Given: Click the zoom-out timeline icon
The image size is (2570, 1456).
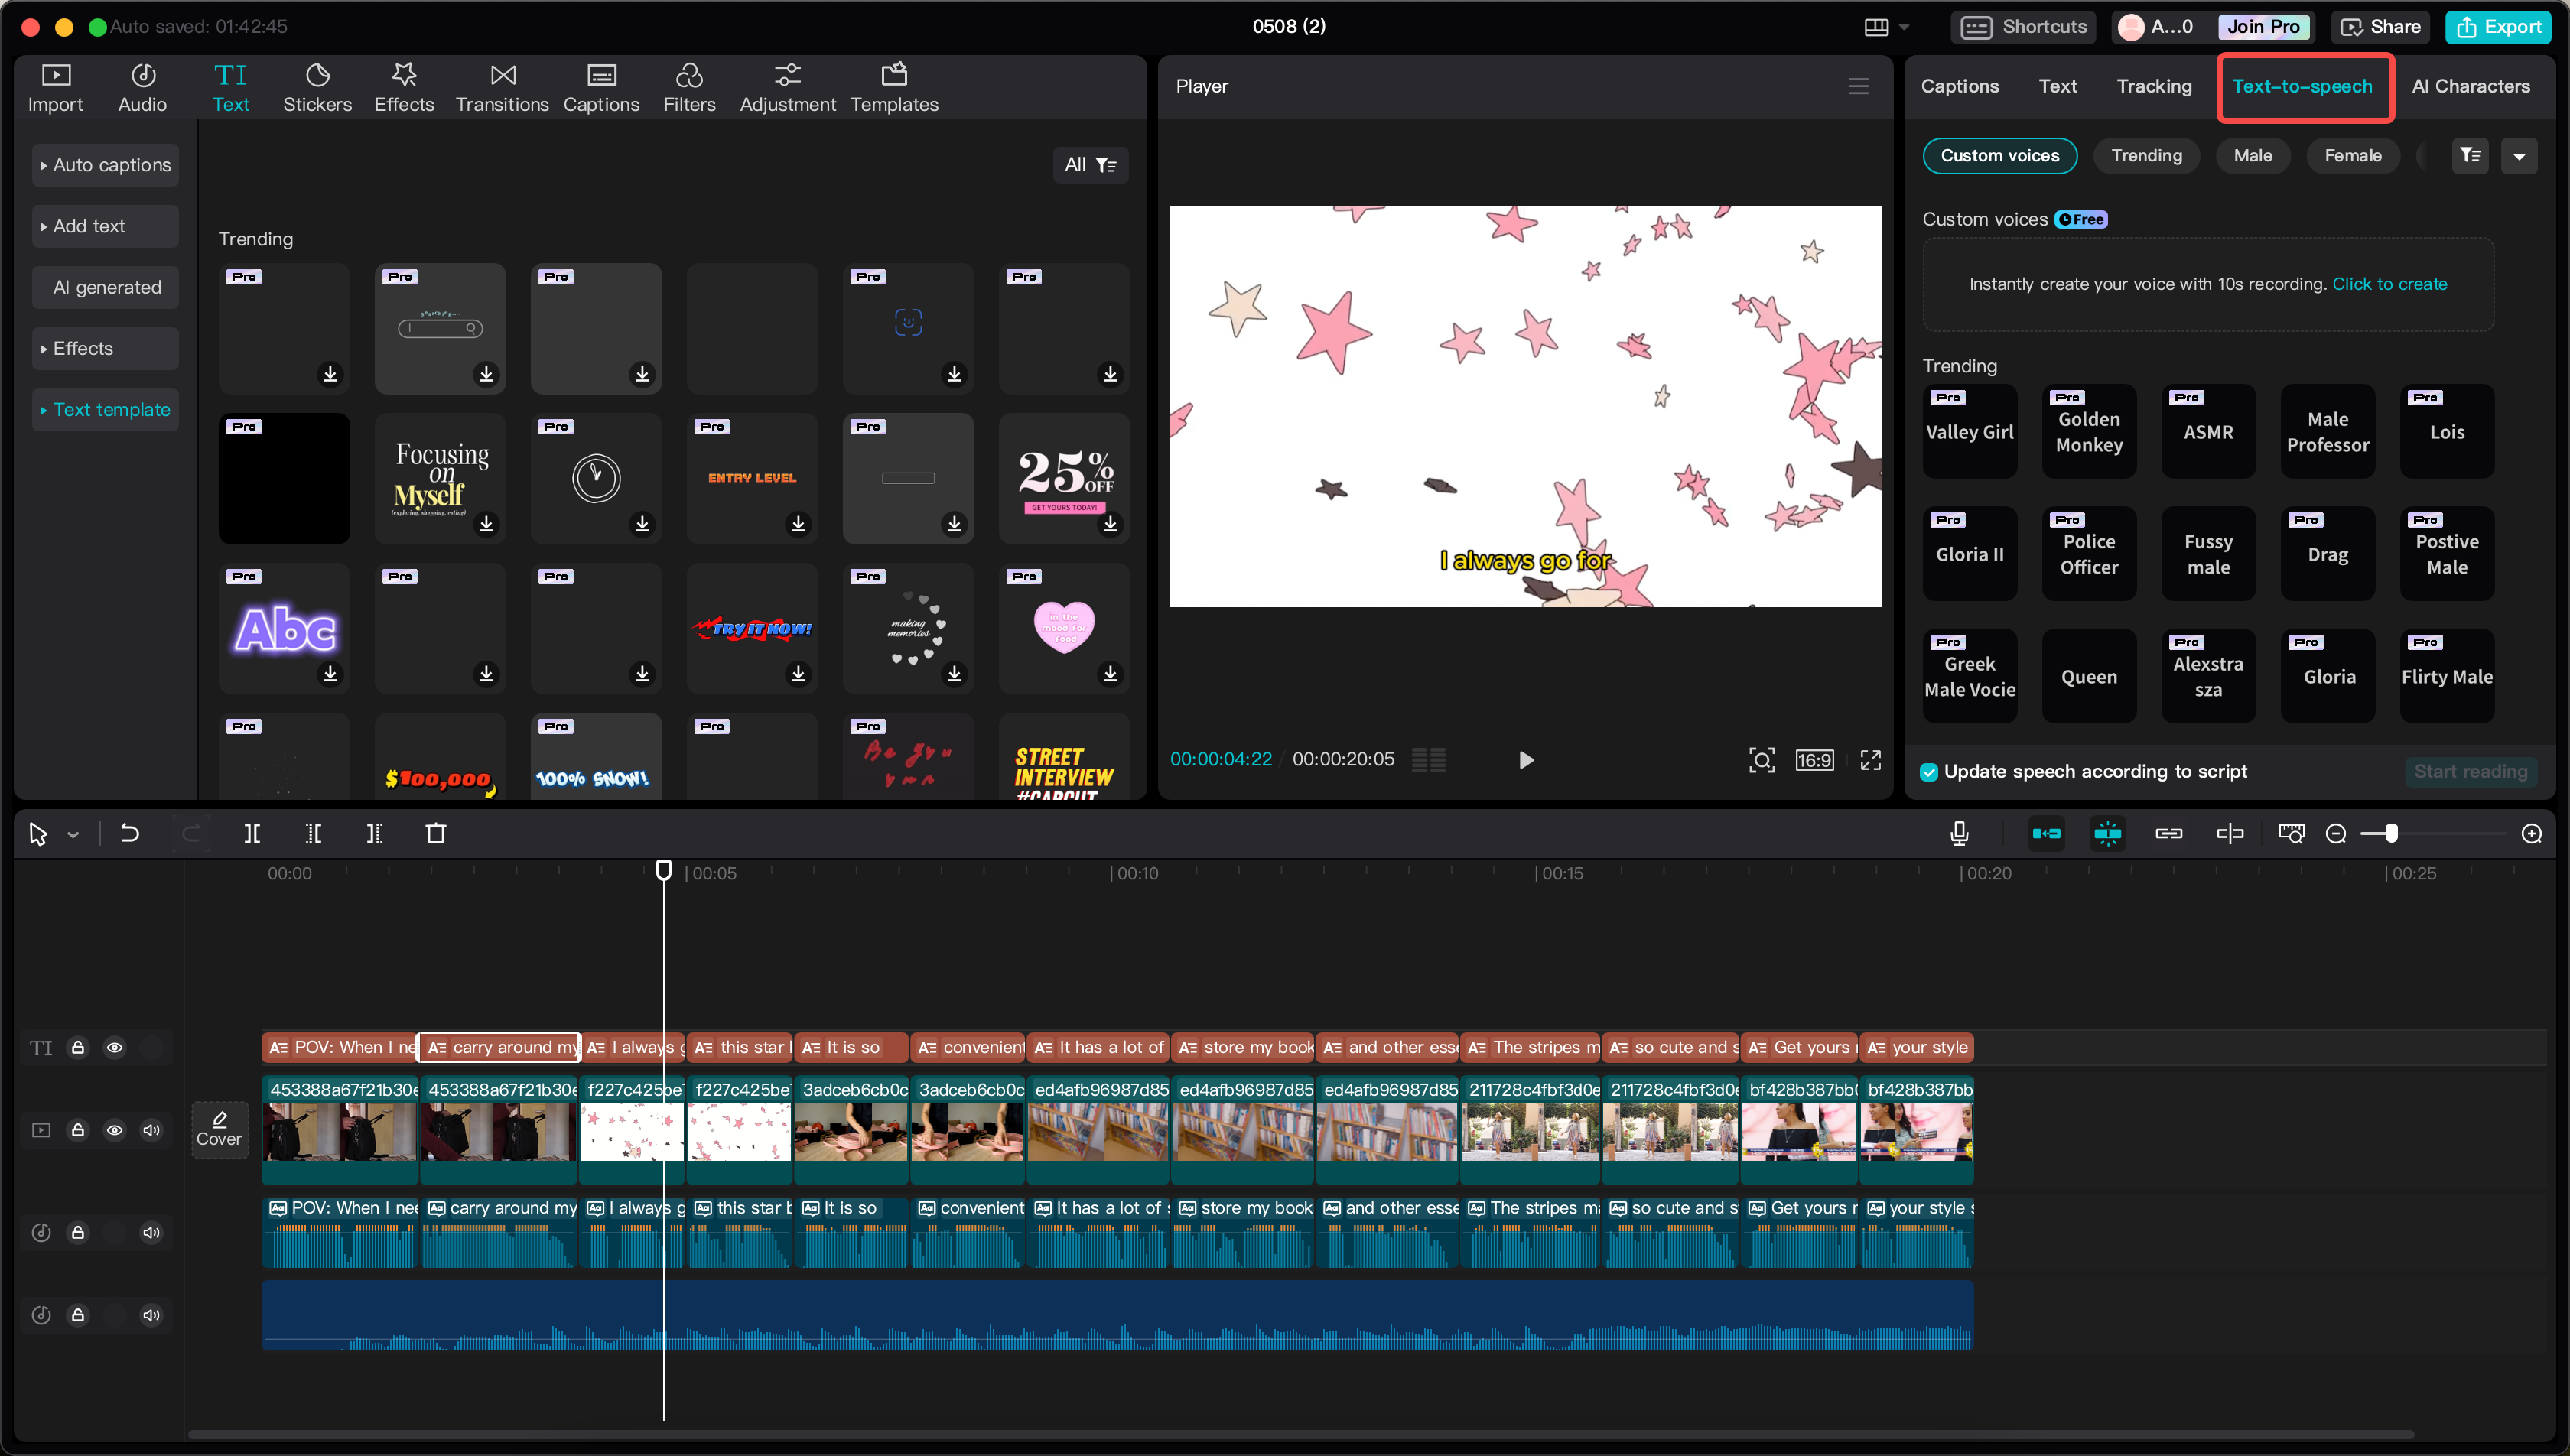Looking at the screenshot, I should pyautogui.click(x=2336, y=834).
